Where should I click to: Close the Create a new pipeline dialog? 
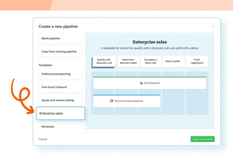click(x=213, y=26)
